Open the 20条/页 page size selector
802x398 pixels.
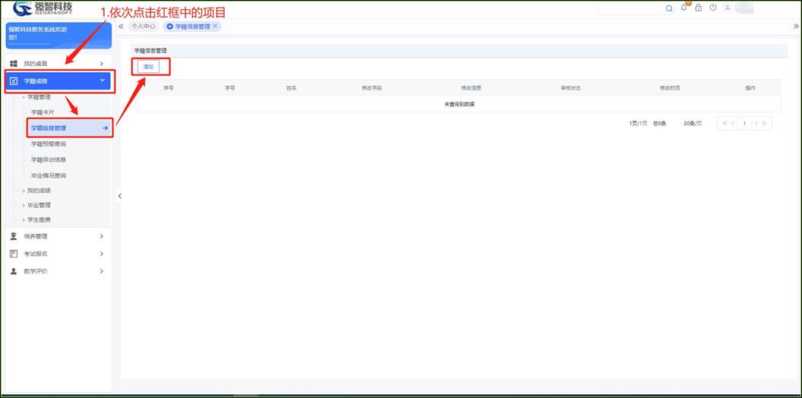[693, 123]
